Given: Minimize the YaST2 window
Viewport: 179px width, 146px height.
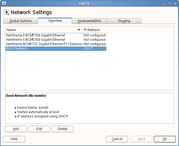Looking at the screenshot, I should click(164, 4).
